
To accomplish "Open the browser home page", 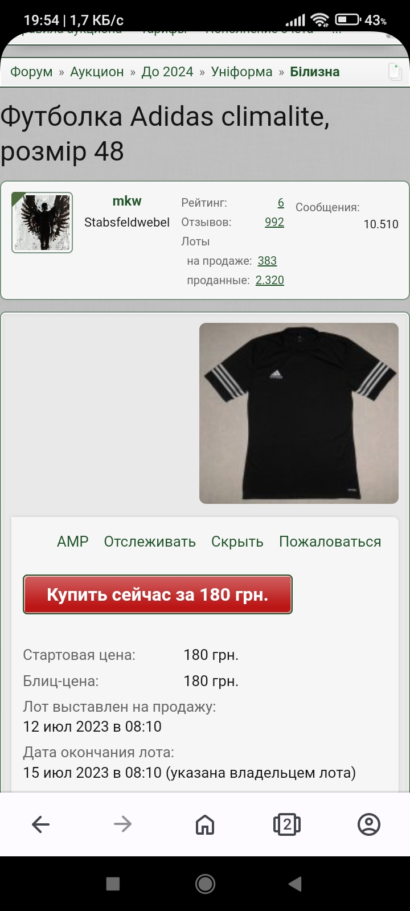I will pyautogui.click(x=205, y=824).
